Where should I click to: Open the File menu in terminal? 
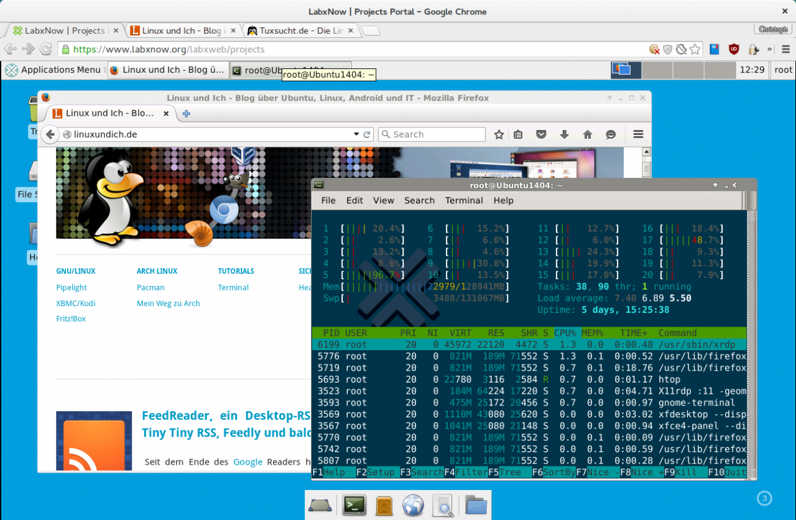click(328, 200)
